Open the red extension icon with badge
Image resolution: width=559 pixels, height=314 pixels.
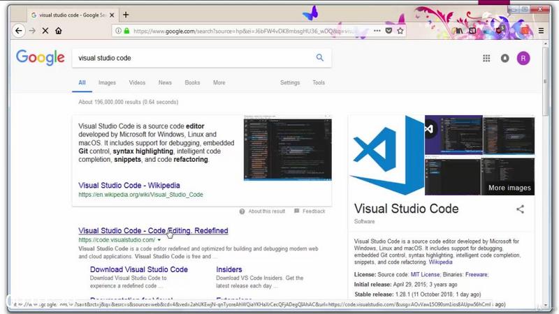(500, 30)
